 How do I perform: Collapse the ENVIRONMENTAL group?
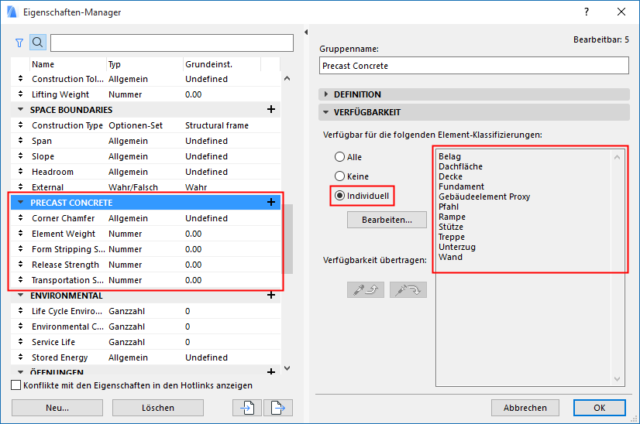(x=20, y=295)
